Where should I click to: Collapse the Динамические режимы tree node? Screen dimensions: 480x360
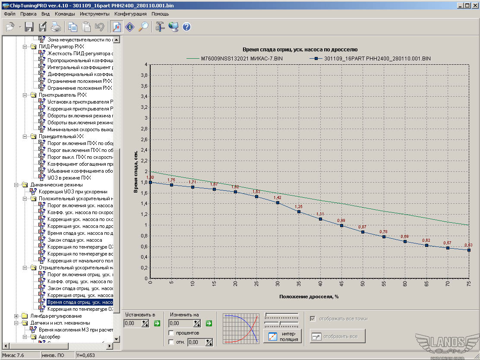(16, 185)
